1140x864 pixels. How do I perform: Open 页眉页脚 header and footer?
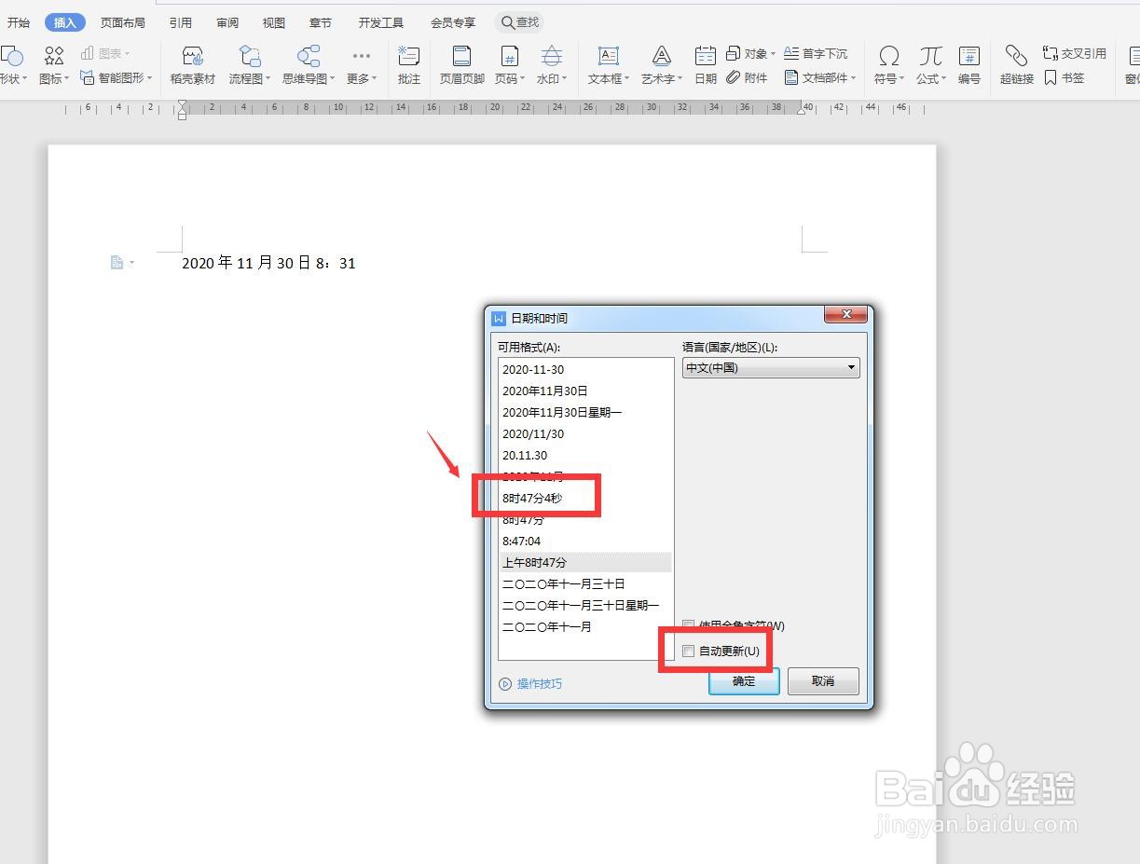click(x=462, y=65)
